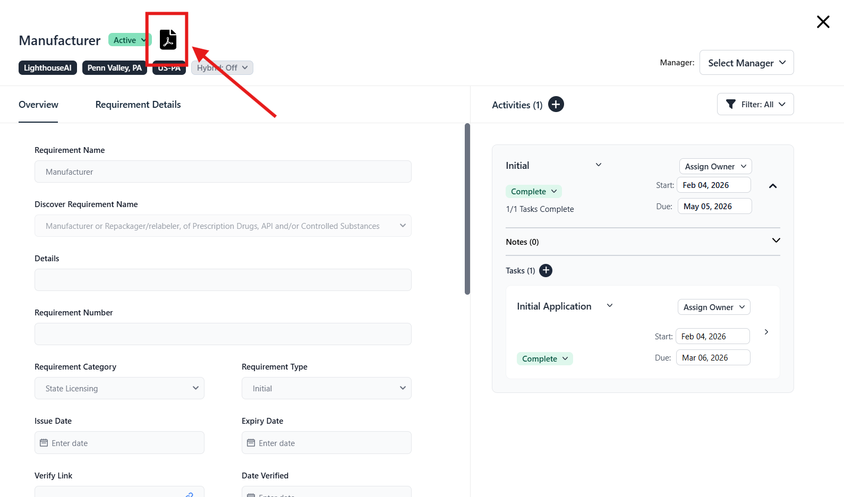Add a new task with plus icon
This screenshot has height=497, width=844.
point(545,271)
